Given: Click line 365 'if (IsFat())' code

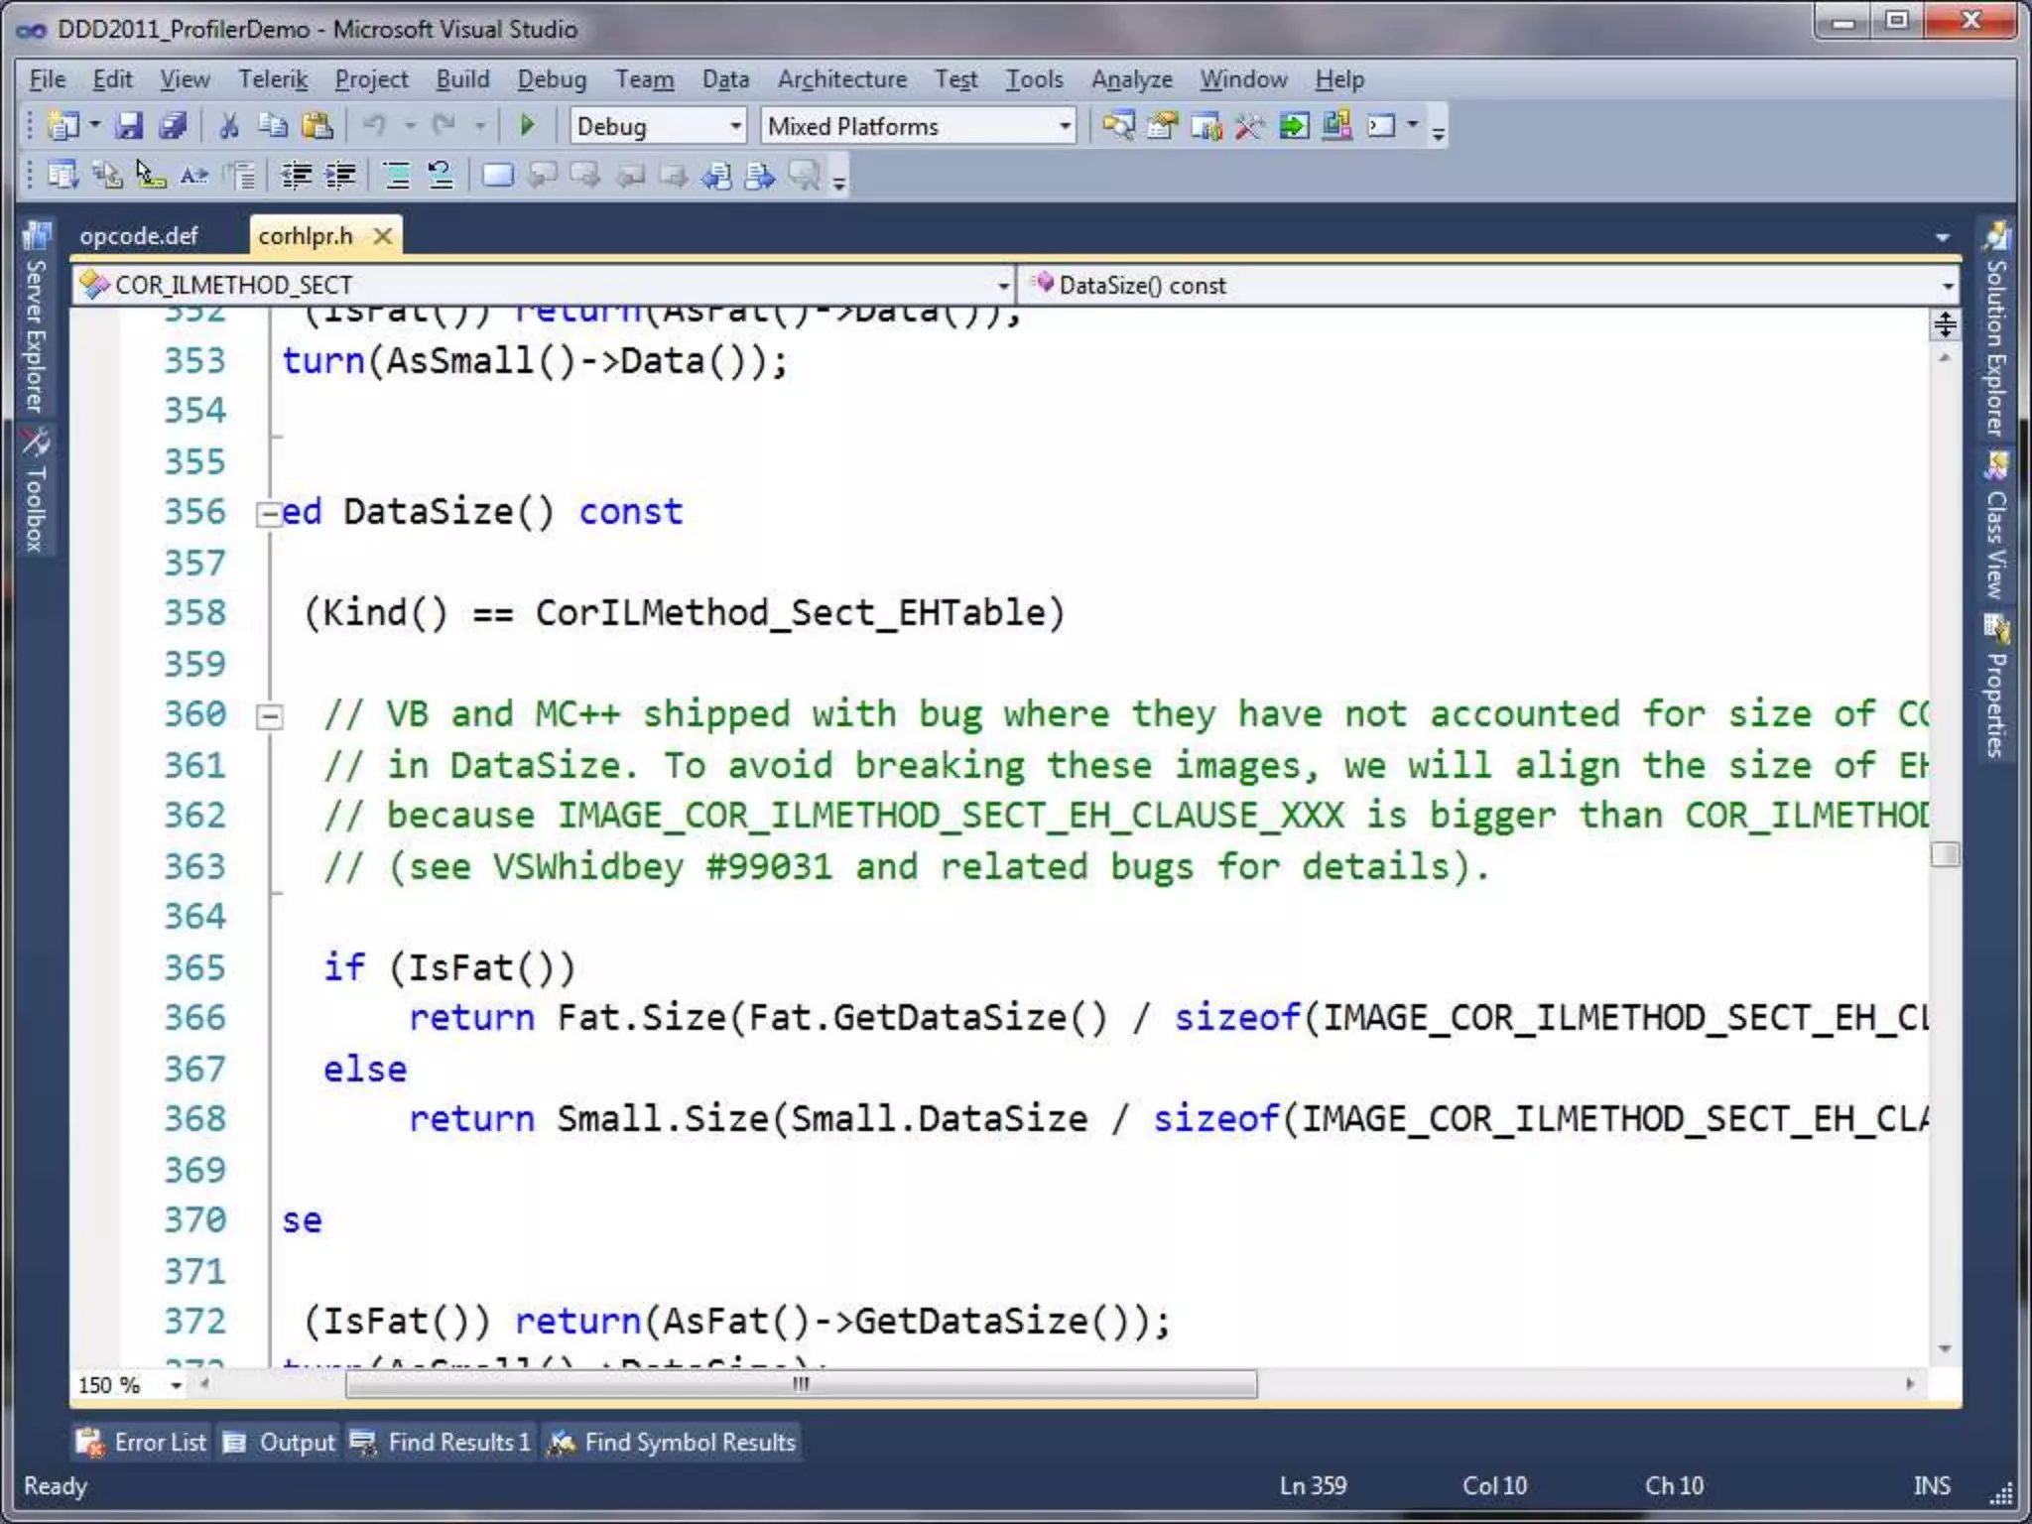Looking at the screenshot, I should click(x=448, y=967).
